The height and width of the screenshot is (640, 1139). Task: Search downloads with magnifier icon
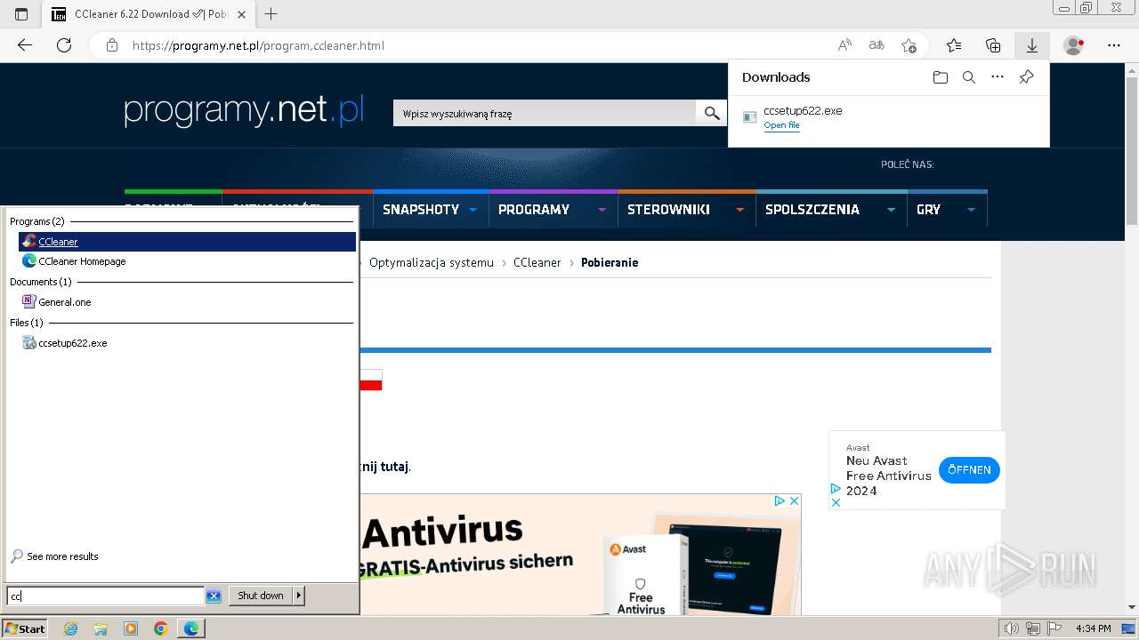point(969,77)
